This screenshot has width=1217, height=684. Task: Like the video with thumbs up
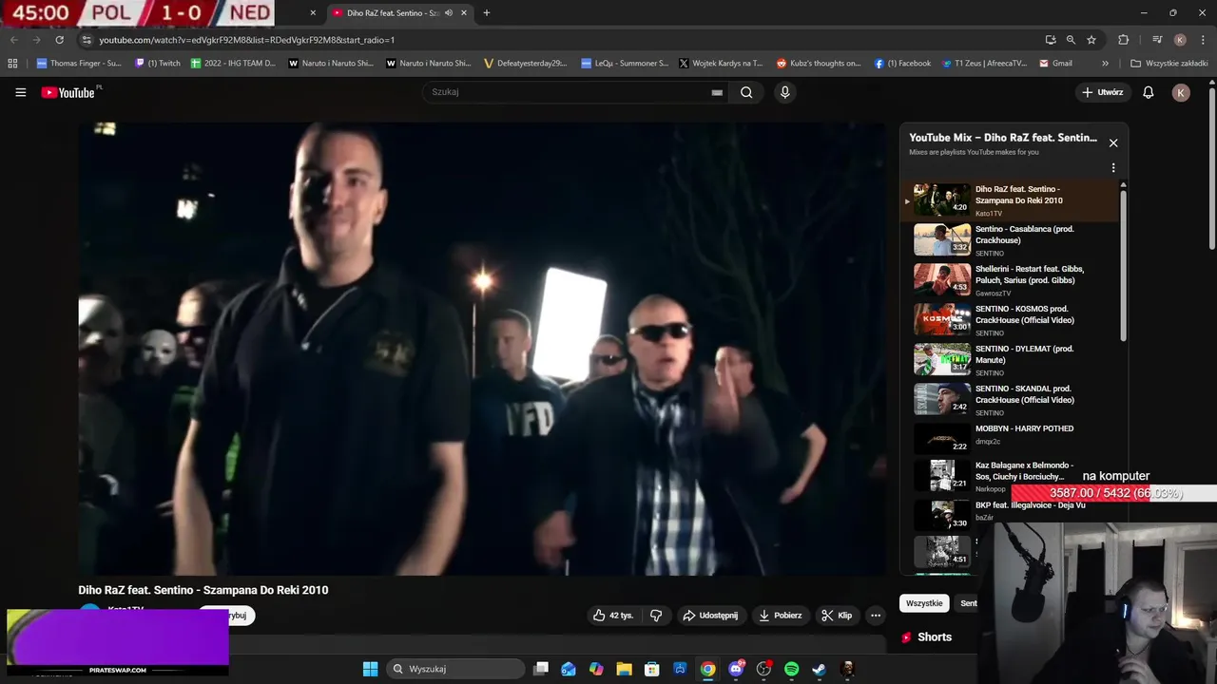click(612, 616)
